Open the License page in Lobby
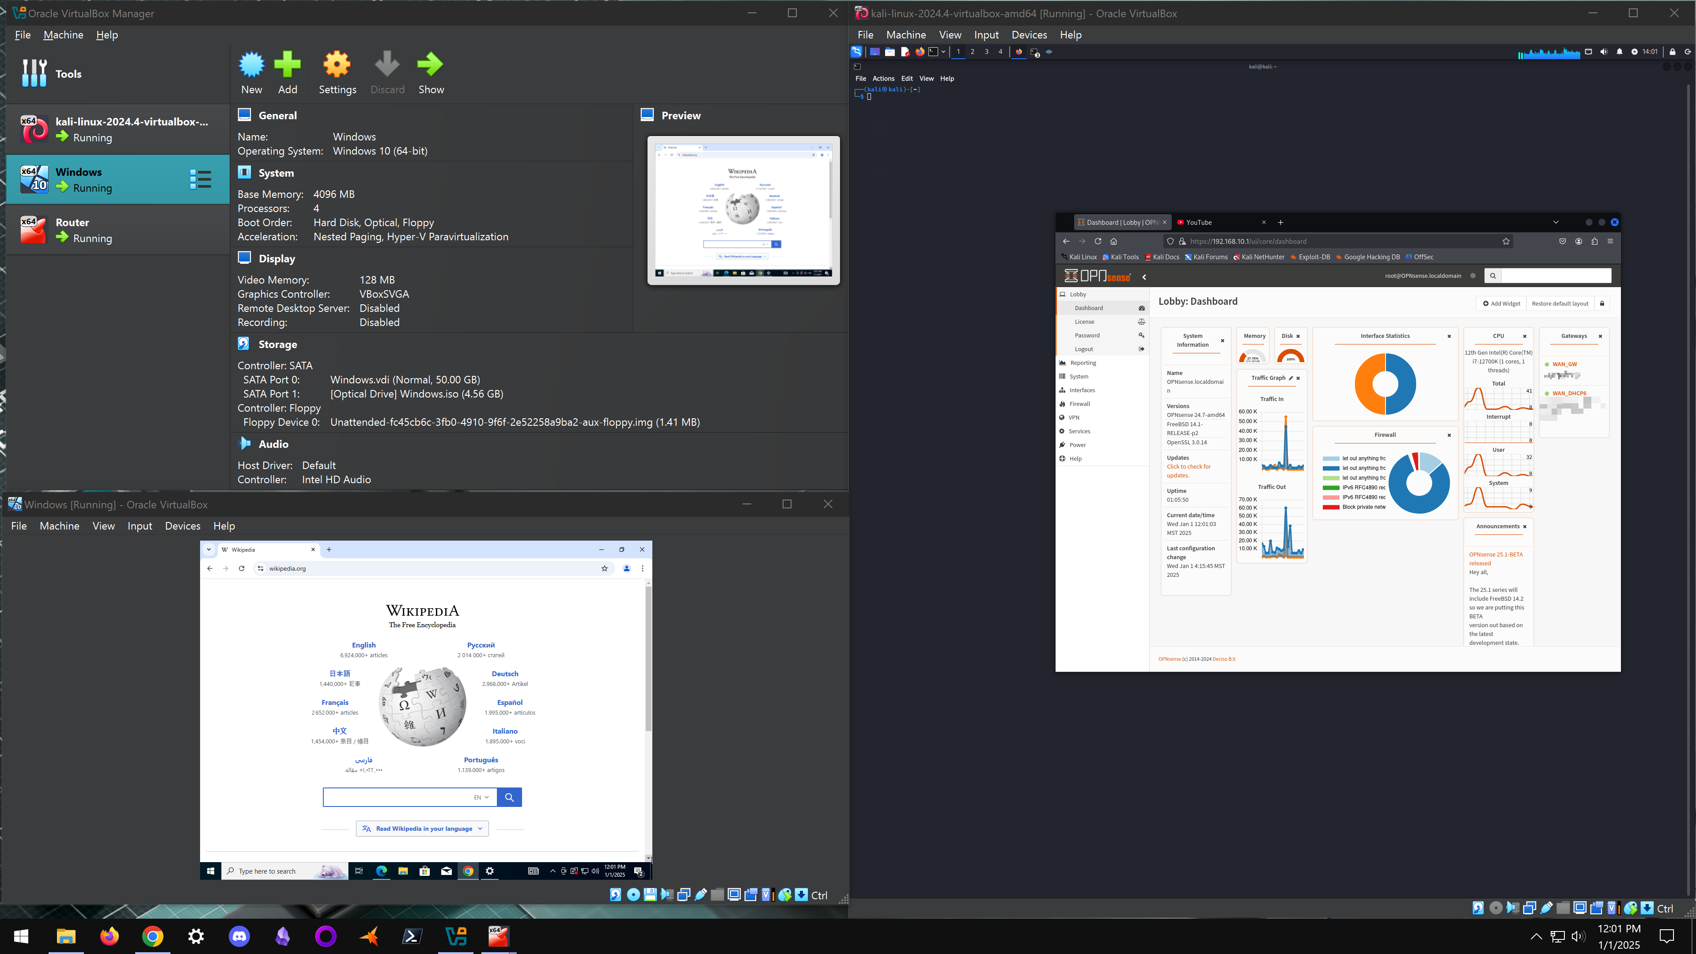Viewport: 1696px width, 954px height. pos(1103,322)
